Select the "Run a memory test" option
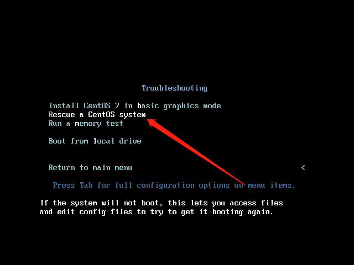This screenshot has width=354, height=265. click(x=86, y=124)
